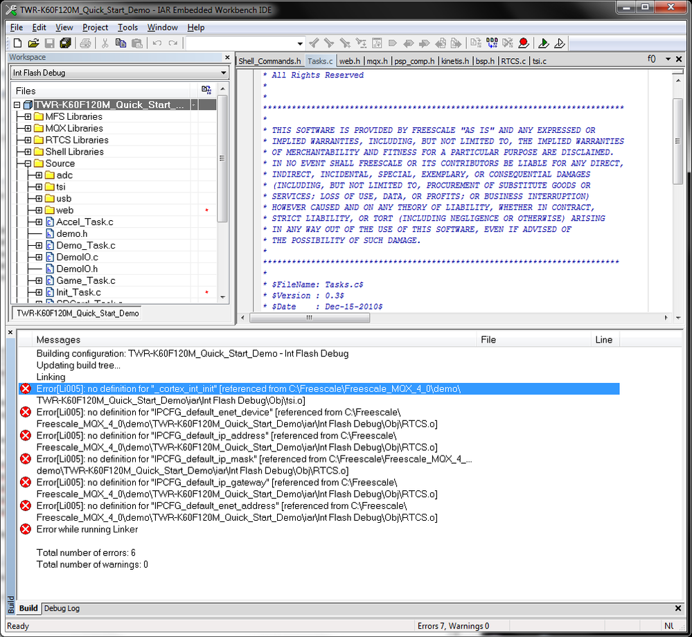Viewport: 692px width, 637px height.
Task: Jump to previous bookmark icon
Action: tap(409, 43)
